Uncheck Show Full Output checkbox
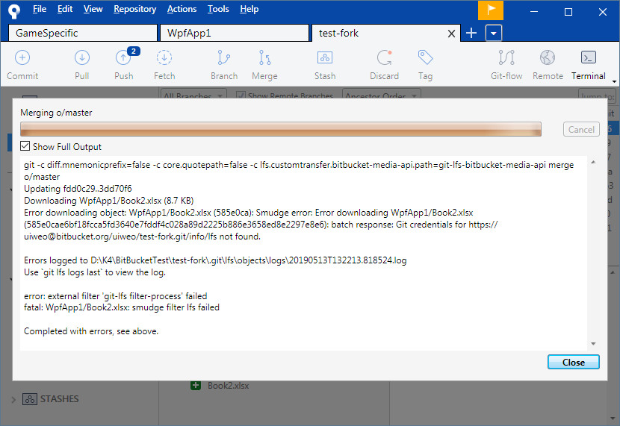Image resolution: width=620 pixels, height=426 pixels. 25,146
